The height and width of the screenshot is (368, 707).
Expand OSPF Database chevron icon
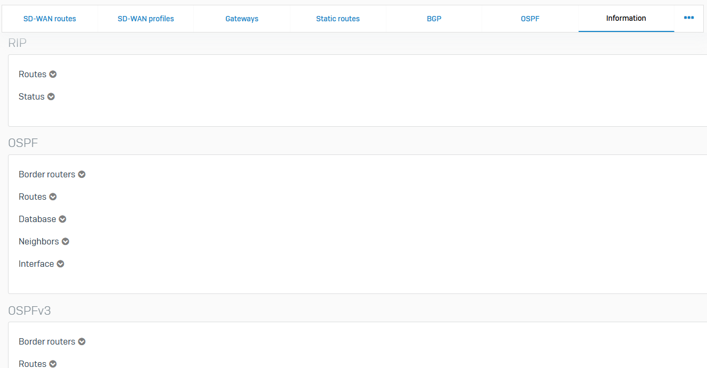[62, 219]
